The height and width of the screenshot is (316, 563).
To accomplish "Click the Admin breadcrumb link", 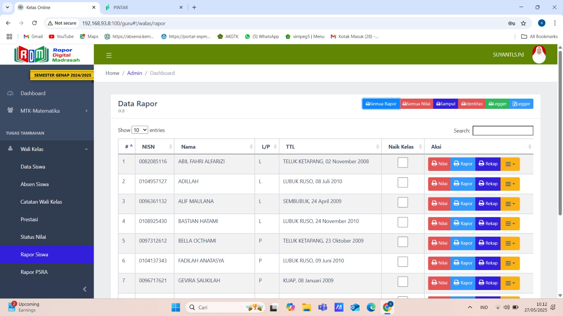I will tap(134, 73).
